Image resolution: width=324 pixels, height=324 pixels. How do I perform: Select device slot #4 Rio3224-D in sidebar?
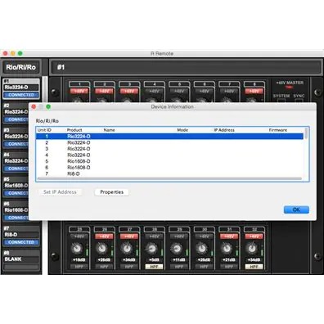point(16,161)
